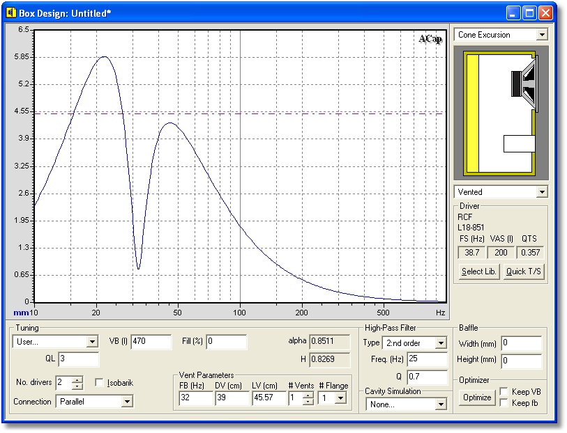Click the LV (cm) vent field
This screenshot has height=433, width=567.
pos(269,397)
